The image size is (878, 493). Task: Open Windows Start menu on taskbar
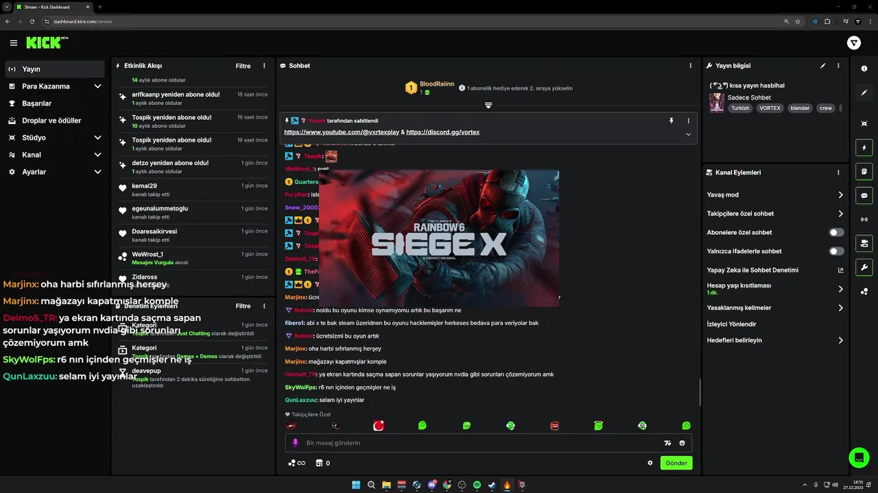click(x=356, y=485)
